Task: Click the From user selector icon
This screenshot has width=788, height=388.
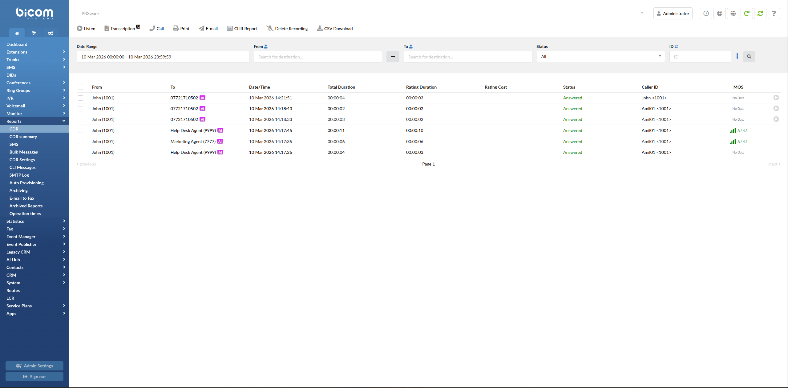Action: click(x=266, y=46)
